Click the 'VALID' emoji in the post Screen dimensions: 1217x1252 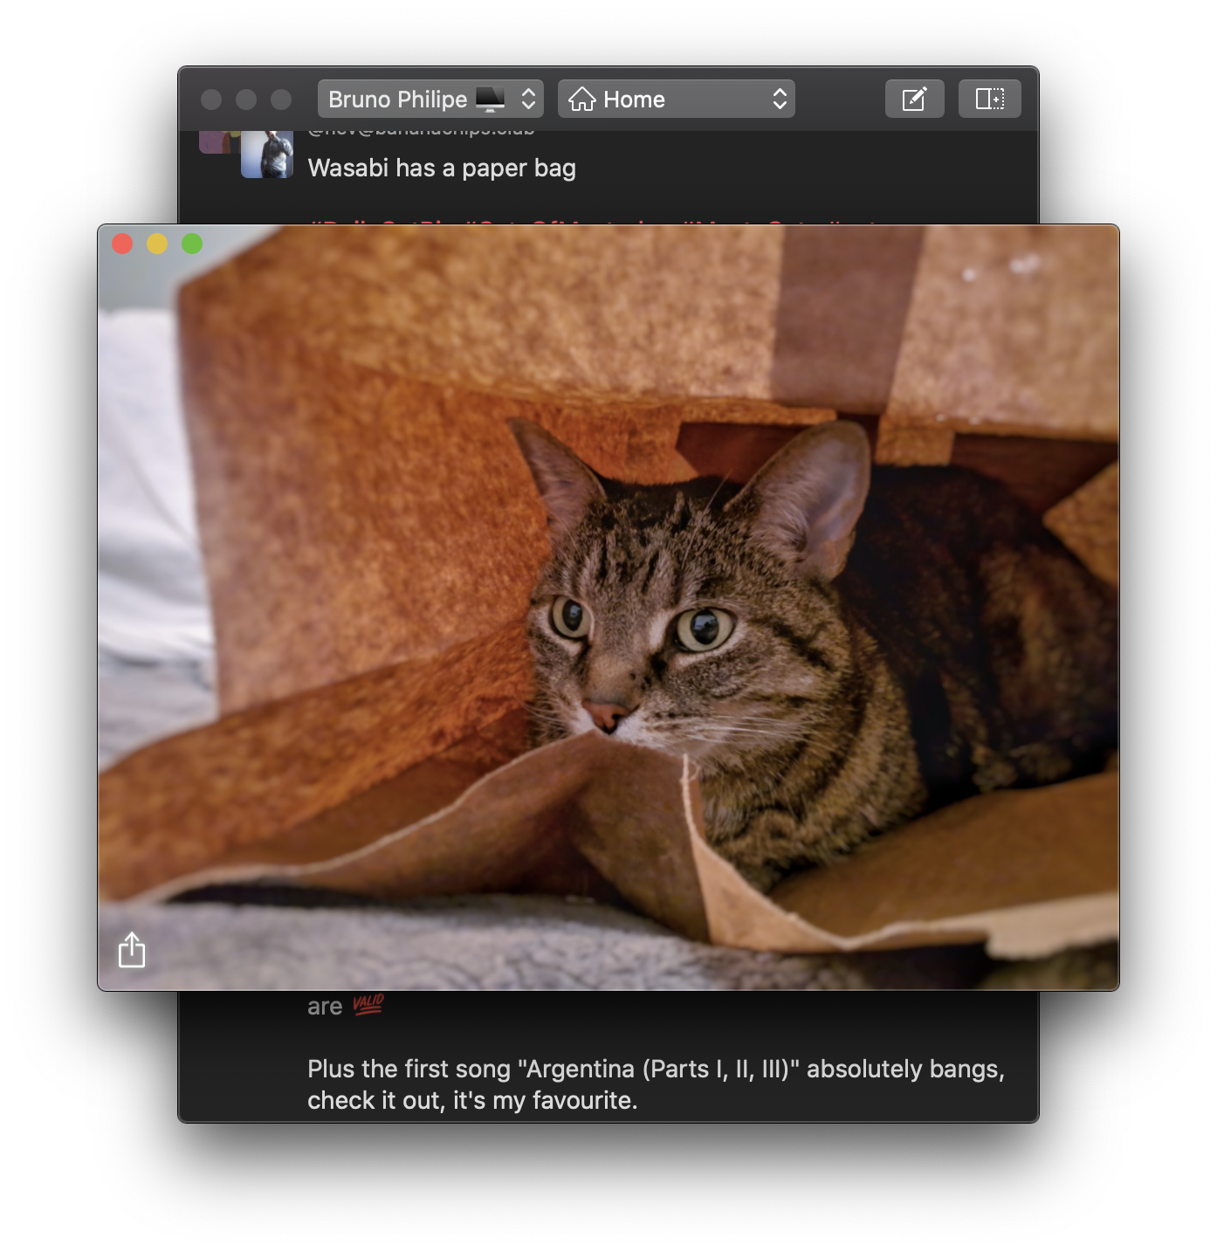coord(368,1005)
